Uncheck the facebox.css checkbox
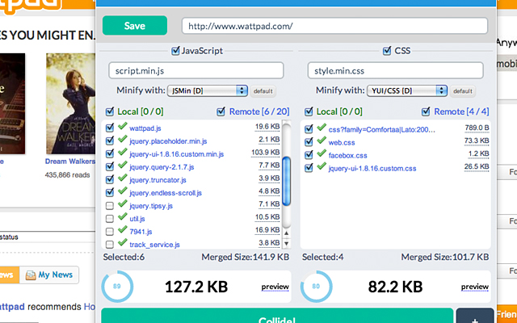 (309, 154)
